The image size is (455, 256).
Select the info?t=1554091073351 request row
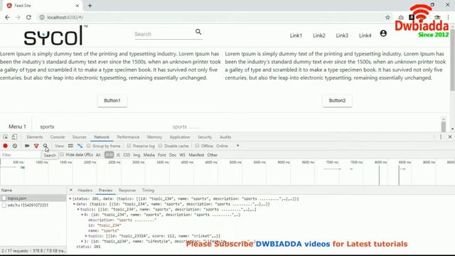pyautogui.click(x=33, y=205)
